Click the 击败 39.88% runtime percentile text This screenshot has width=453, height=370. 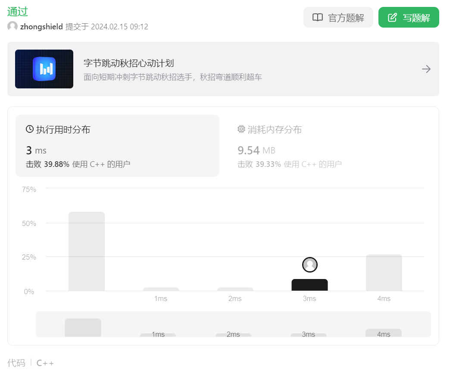coord(78,164)
